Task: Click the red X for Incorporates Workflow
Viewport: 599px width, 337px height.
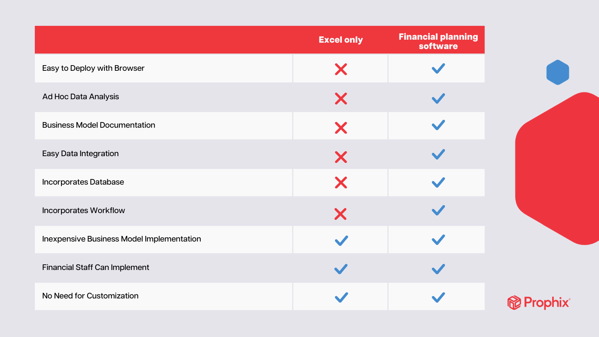Action: (340, 214)
